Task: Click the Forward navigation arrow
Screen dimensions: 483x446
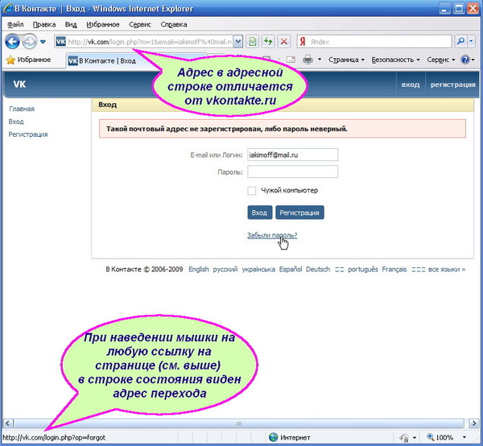Action: click(x=30, y=42)
